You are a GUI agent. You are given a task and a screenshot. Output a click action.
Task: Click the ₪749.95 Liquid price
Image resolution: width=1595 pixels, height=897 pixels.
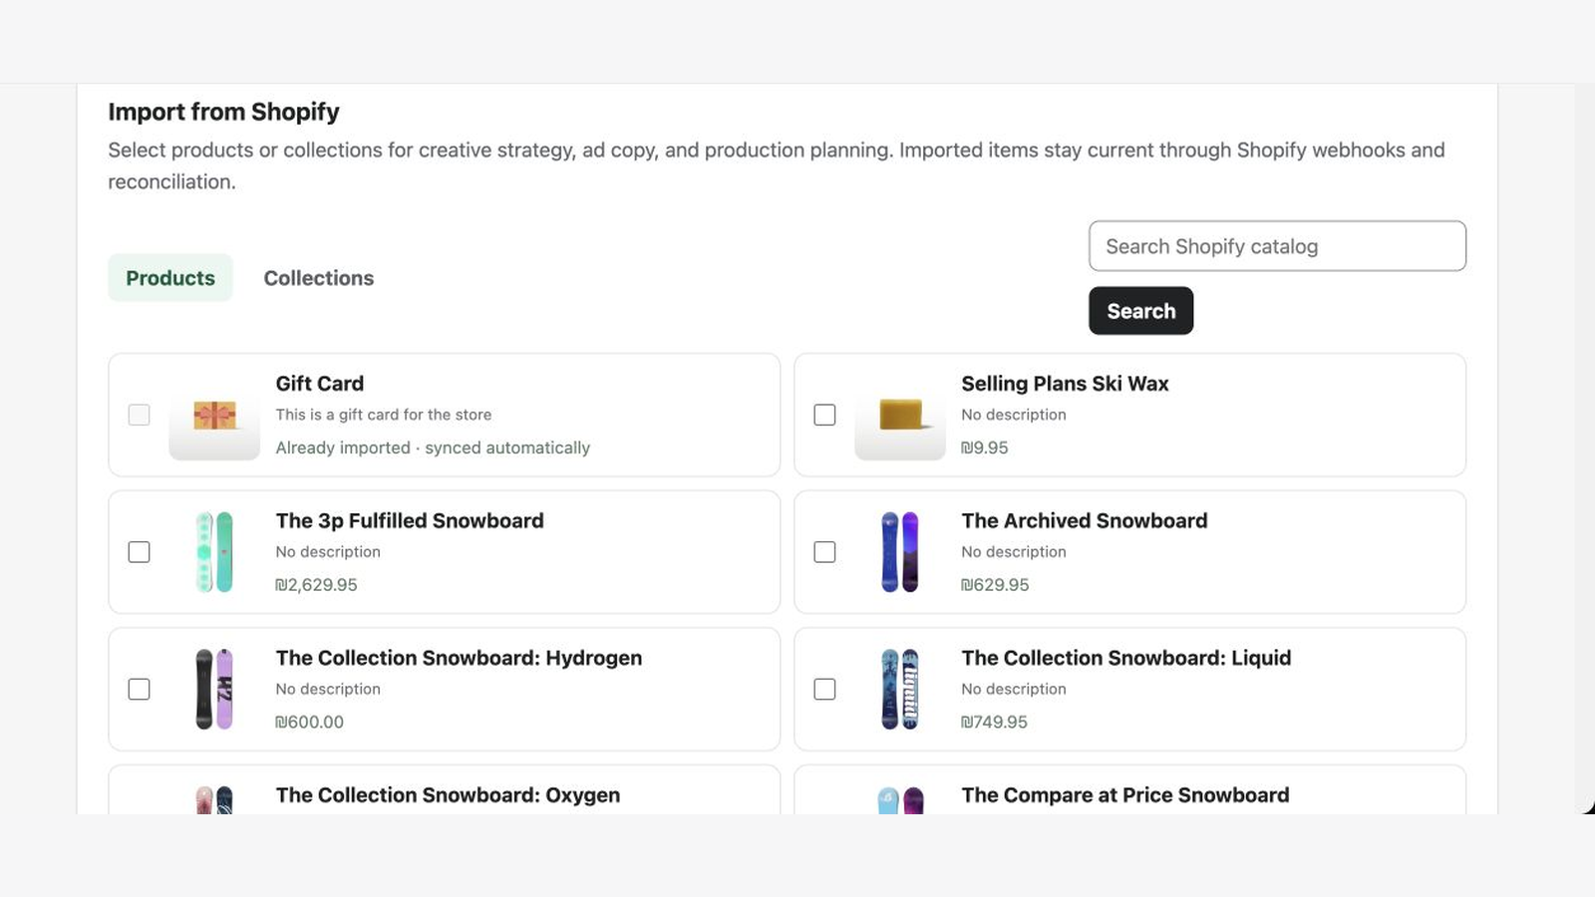click(994, 723)
